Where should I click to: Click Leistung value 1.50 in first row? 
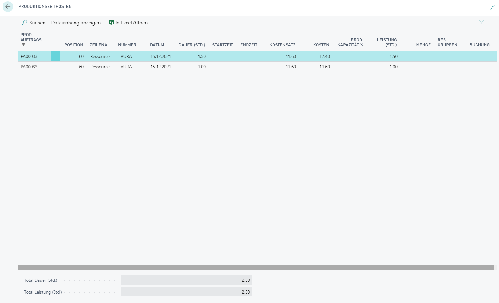tap(393, 56)
